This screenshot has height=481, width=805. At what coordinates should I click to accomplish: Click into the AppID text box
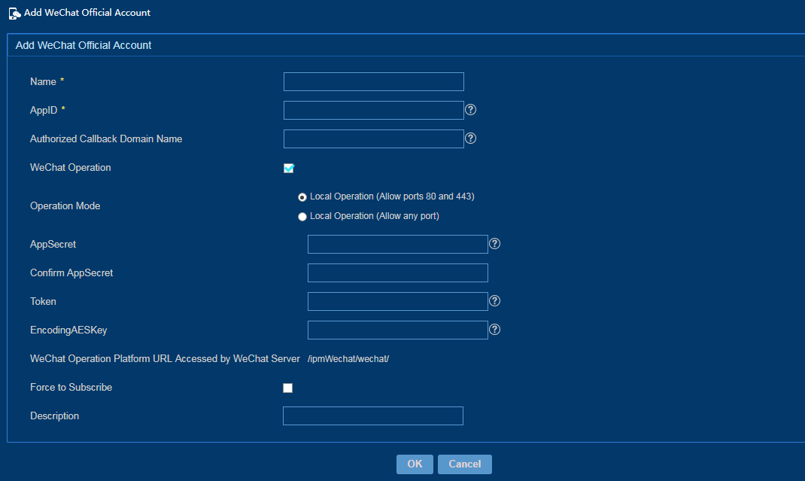coord(374,110)
